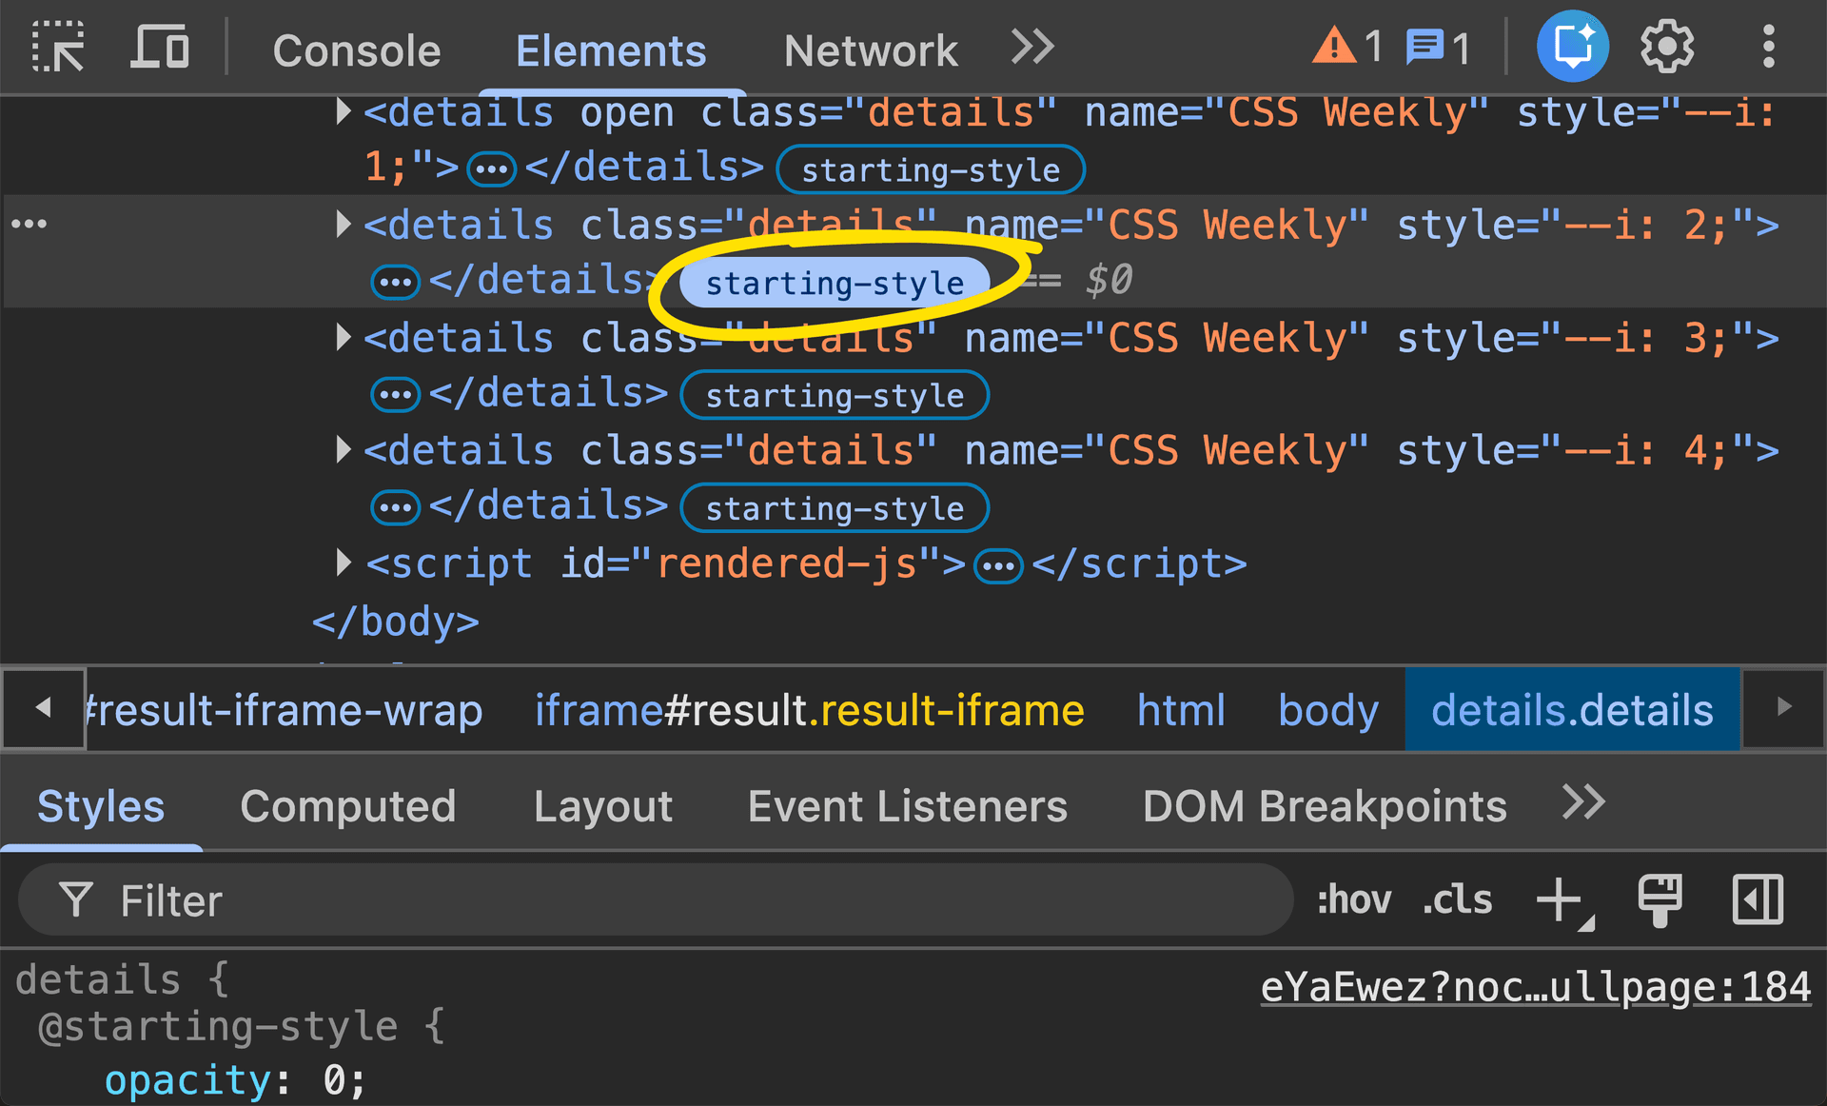Switch to the Computed tab

click(348, 805)
